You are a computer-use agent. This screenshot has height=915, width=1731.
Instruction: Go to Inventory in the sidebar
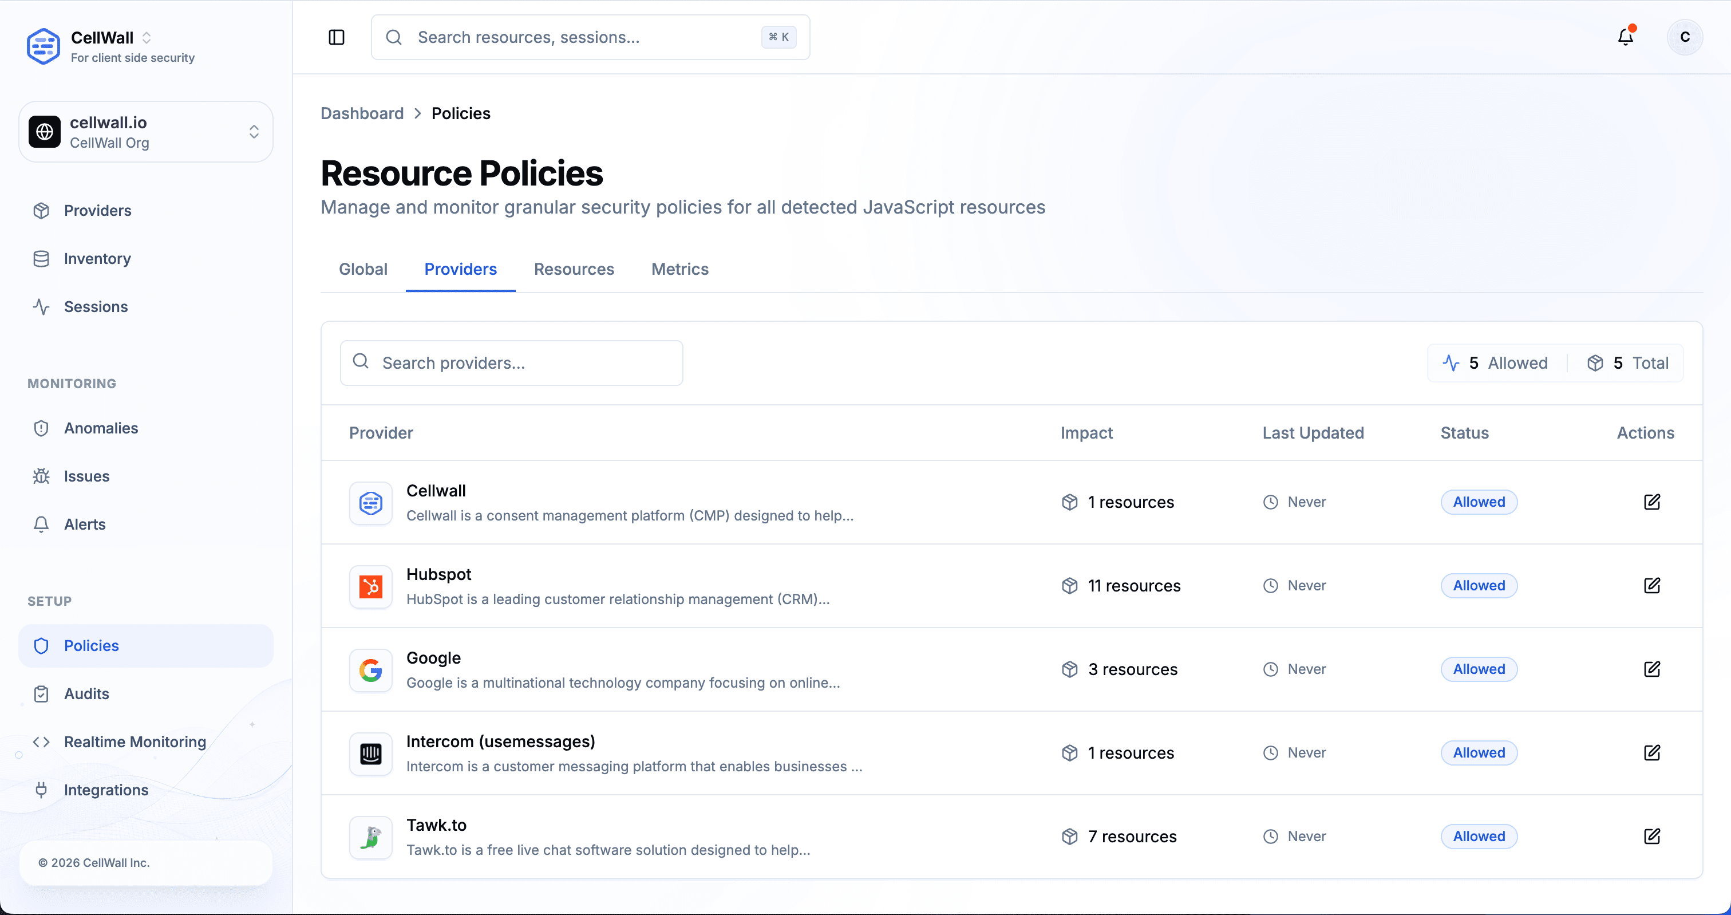click(x=146, y=259)
